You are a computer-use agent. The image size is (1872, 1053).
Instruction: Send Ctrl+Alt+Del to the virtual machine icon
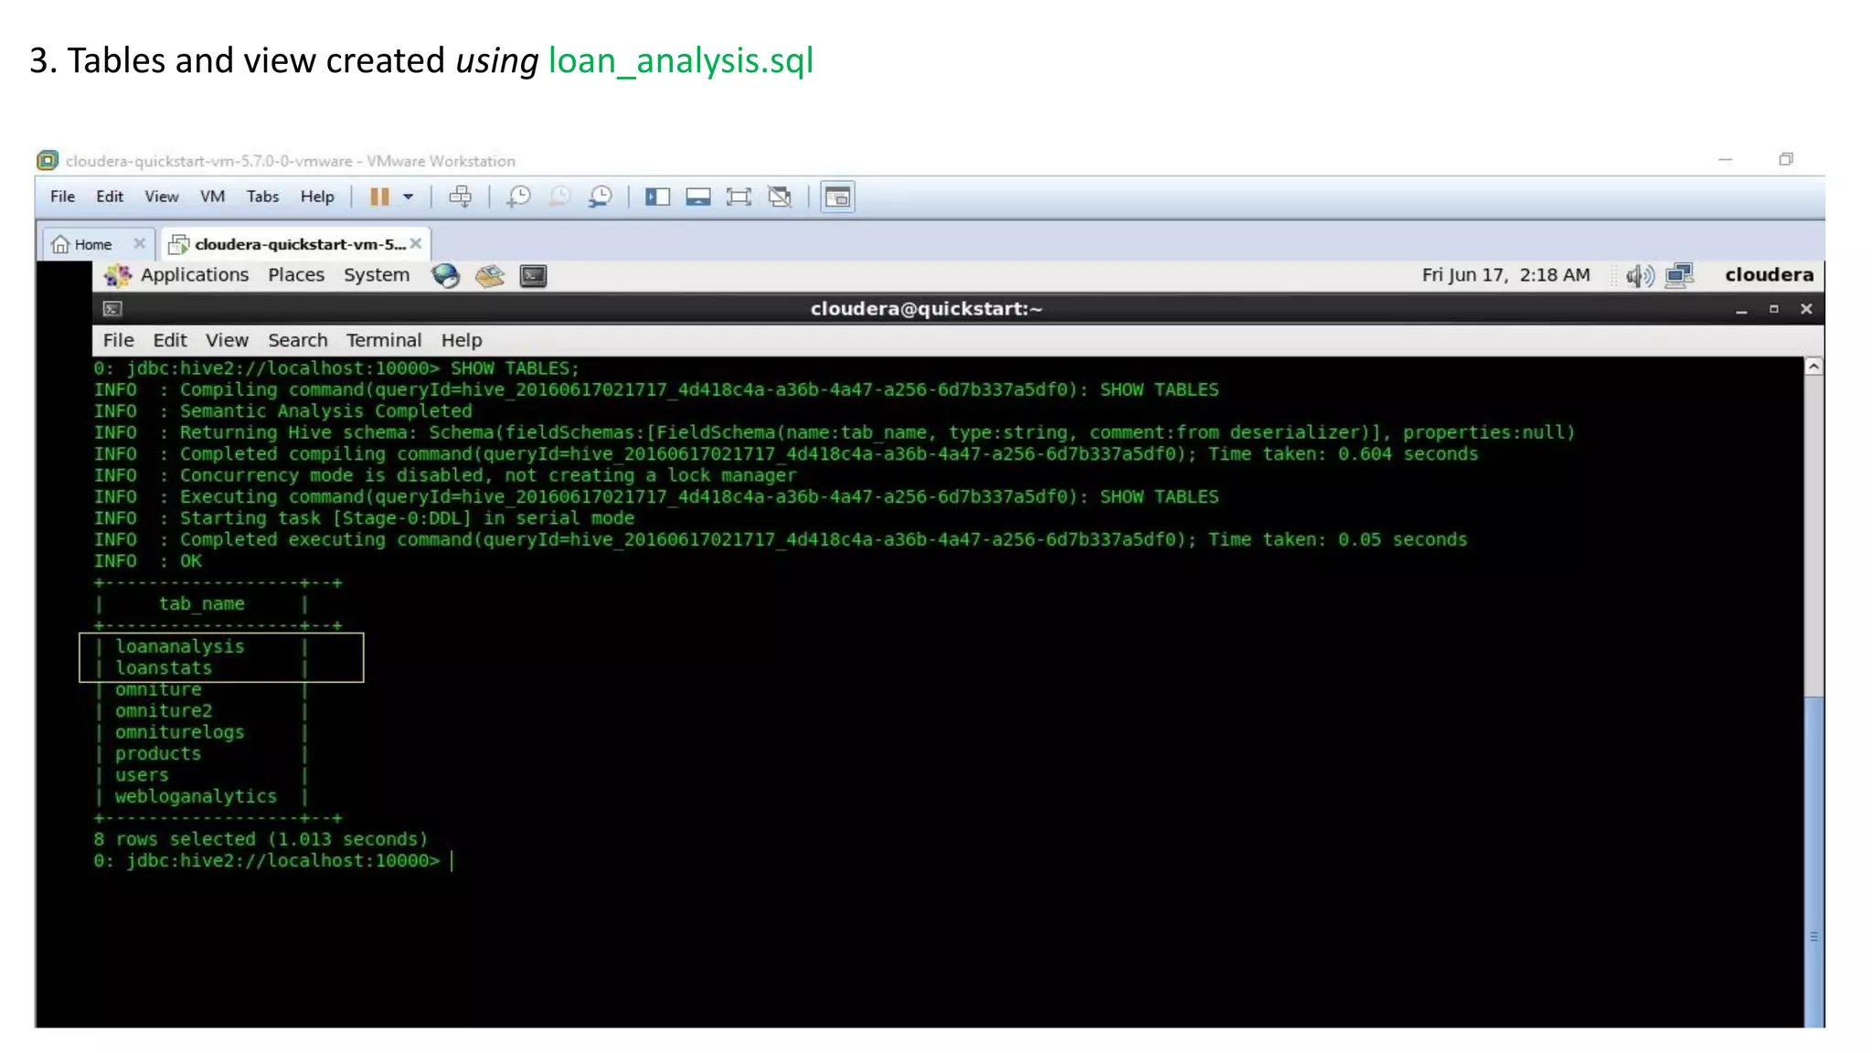[461, 197]
